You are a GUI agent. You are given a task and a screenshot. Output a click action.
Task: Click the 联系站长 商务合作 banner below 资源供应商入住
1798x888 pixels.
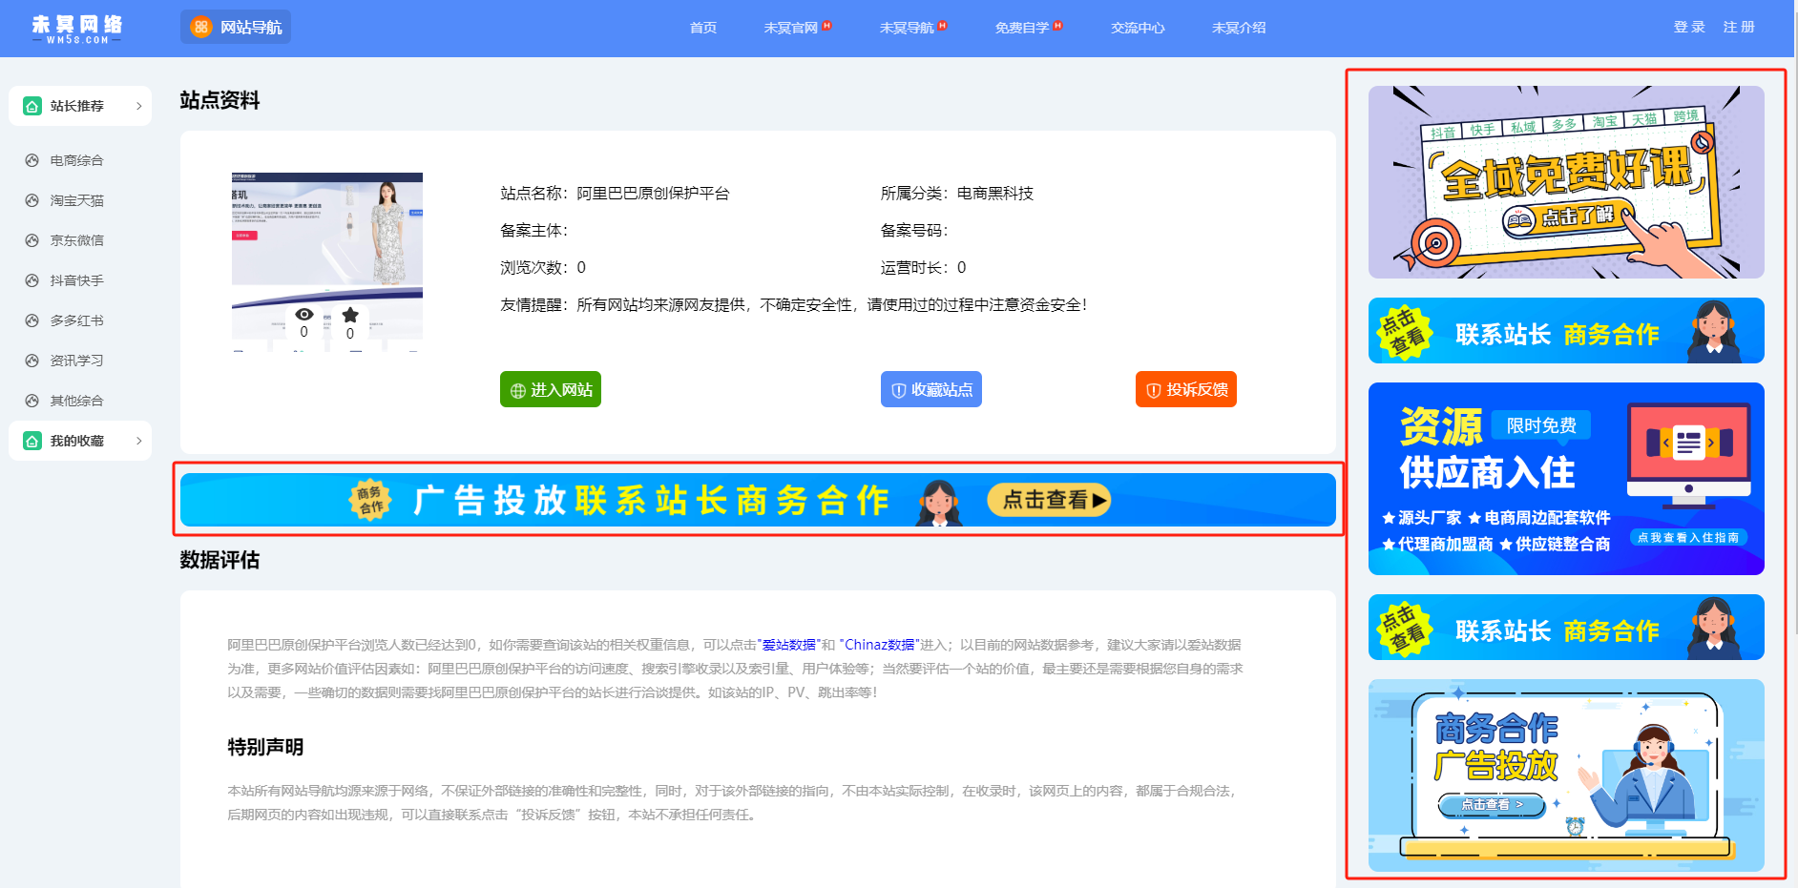[x=1566, y=627]
